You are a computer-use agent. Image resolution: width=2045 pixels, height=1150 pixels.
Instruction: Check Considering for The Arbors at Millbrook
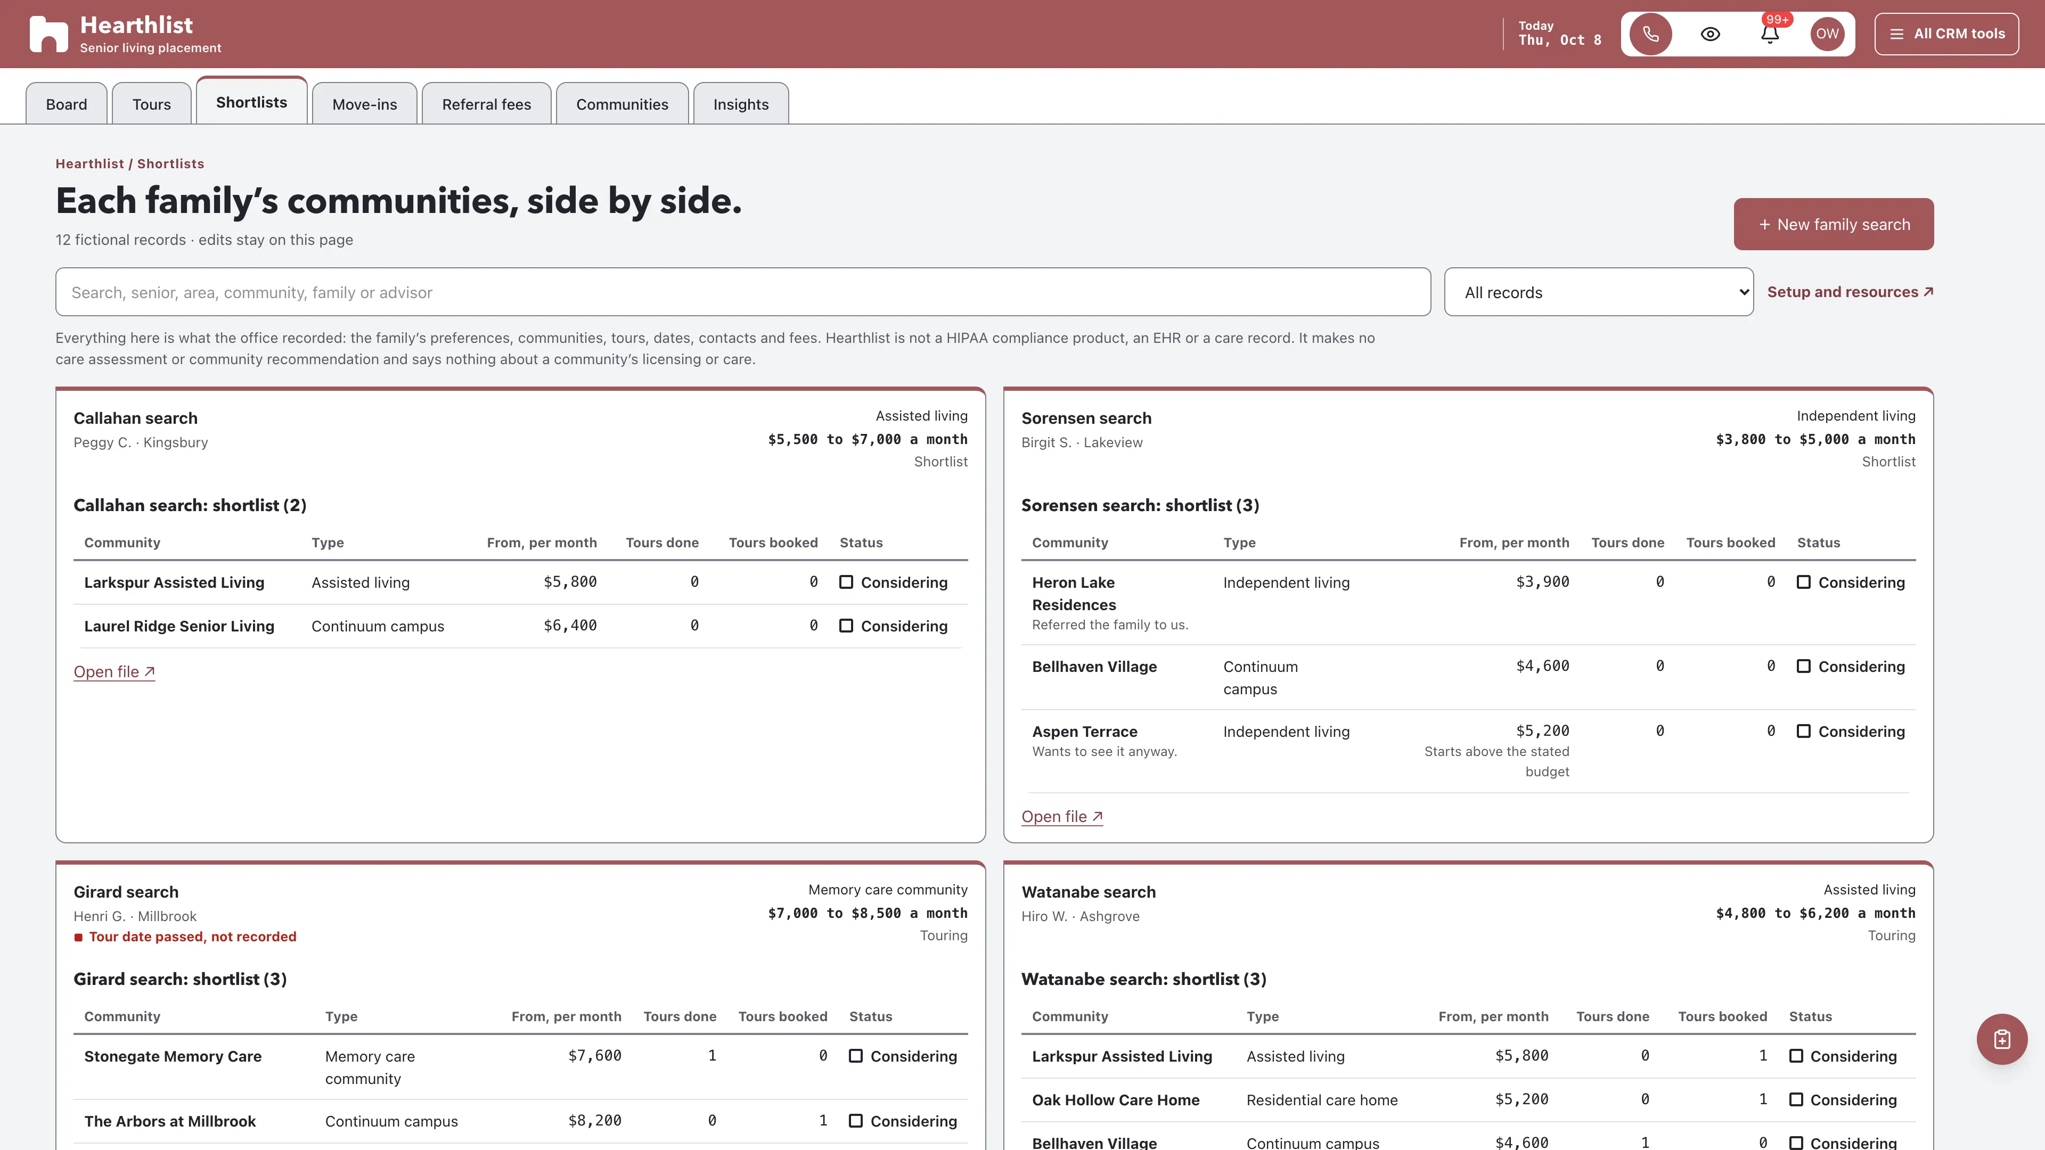856,1121
